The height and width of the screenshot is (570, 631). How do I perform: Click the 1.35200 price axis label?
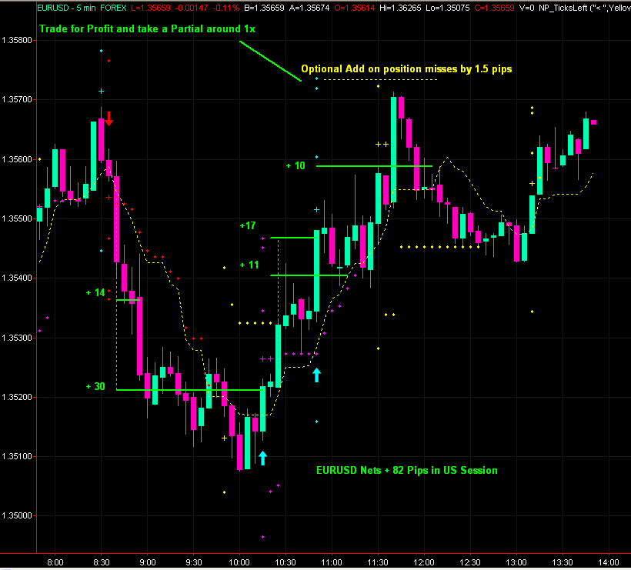(x=17, y=397)
